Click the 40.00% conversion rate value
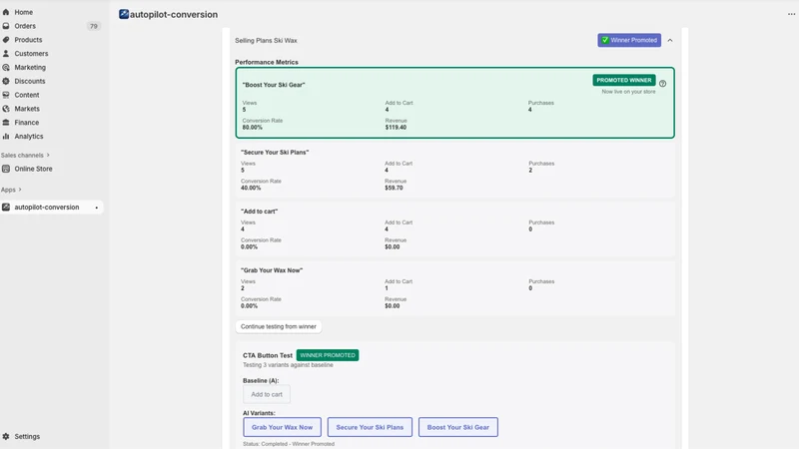This screenshot has width=799, height=449. pyautogui.click(x=251, y=188)
